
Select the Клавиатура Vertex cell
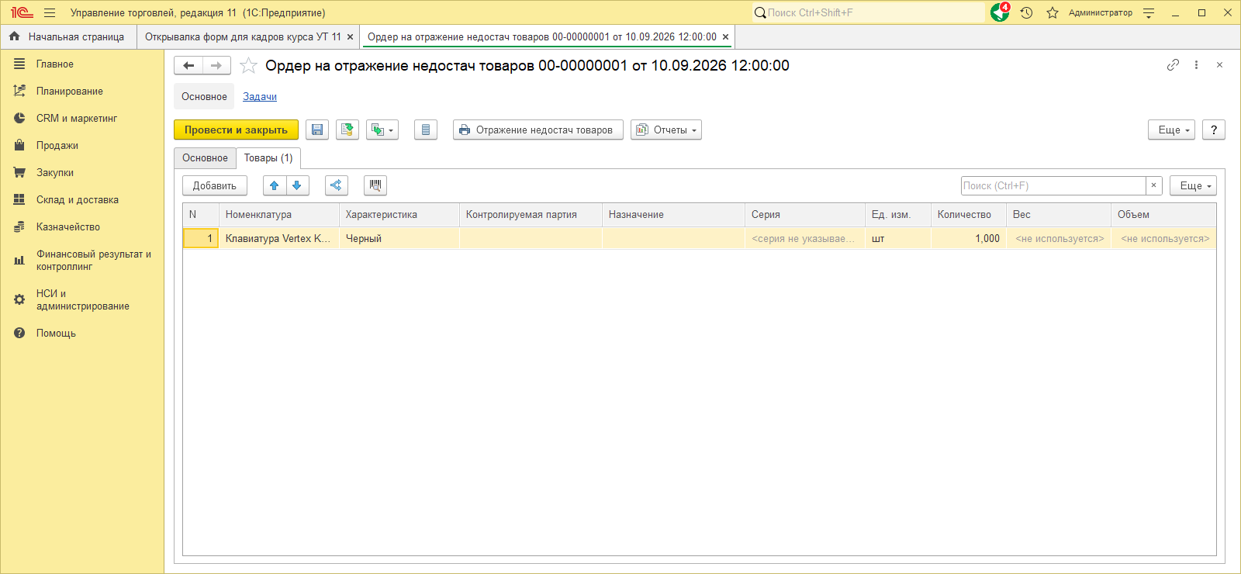point(278,239)
